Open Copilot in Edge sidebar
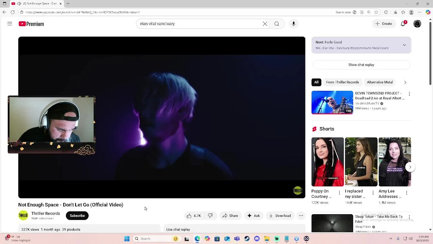 [x=428, y=12]
